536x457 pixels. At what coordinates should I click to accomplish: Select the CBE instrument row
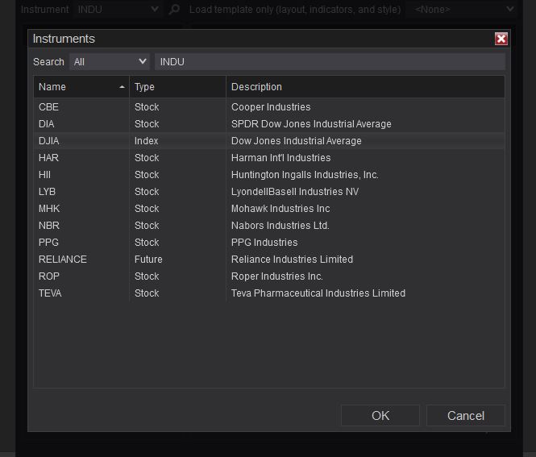(x=269, y=107)
